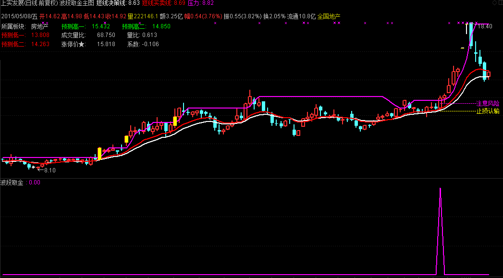This screenshot has height=278, width=503.
Task: Open the 全国地产 sector label
Action: [329, 16]
